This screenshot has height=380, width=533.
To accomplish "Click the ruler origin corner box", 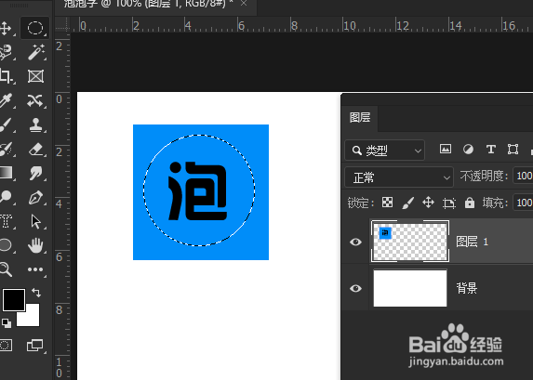I will [62, 26].
